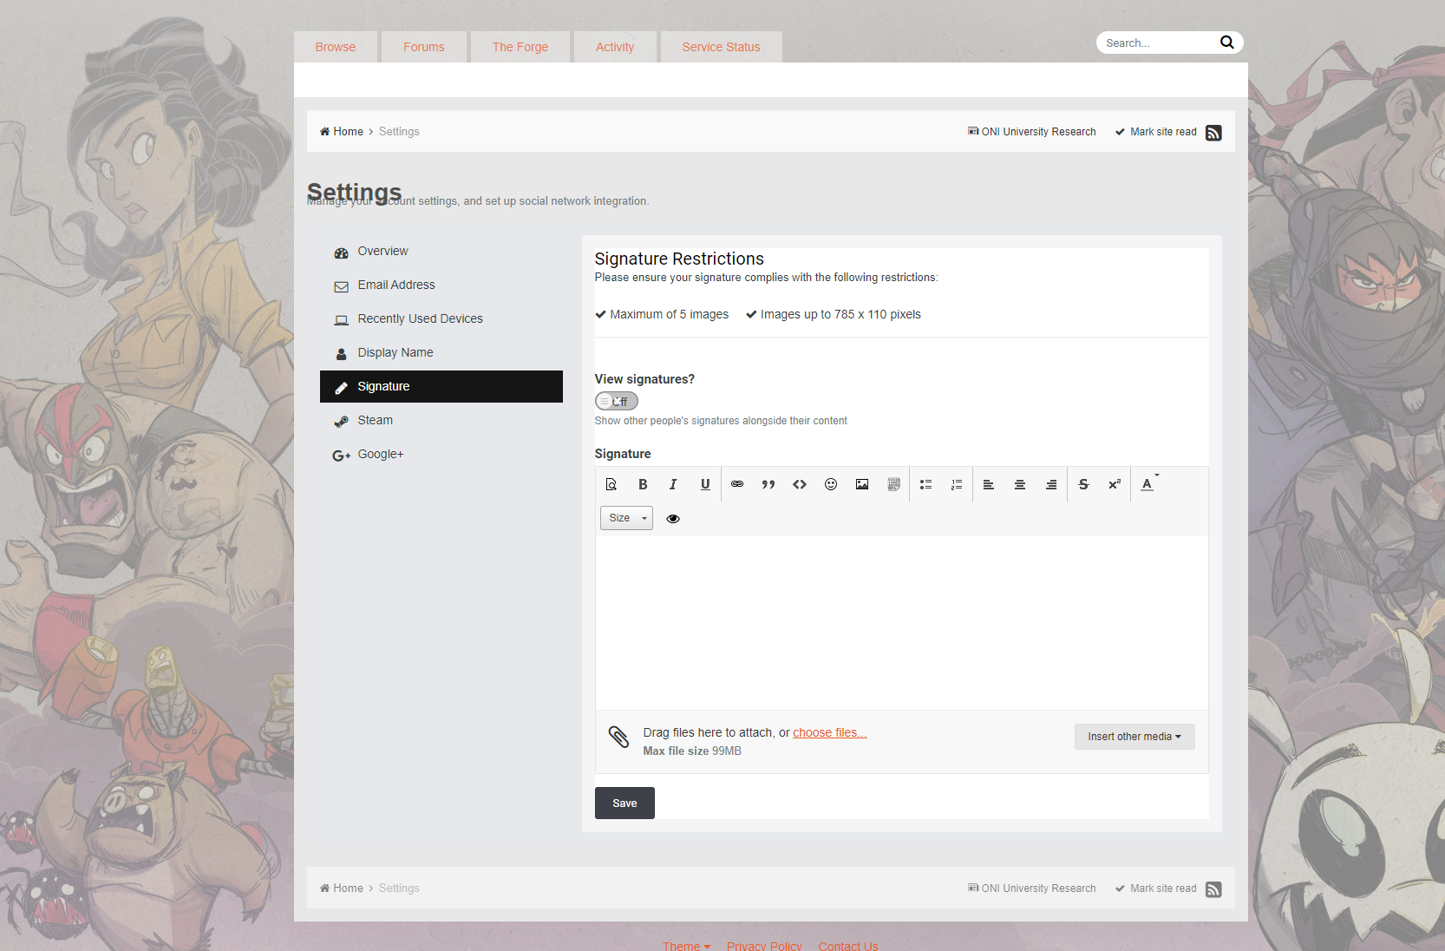Screen dimensions: 1445x951
Task: Insert an image from URL
Action: (x=862, y=484)
